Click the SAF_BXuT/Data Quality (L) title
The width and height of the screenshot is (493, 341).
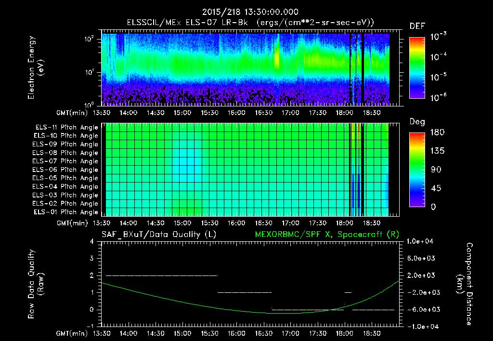coord(159,235)
